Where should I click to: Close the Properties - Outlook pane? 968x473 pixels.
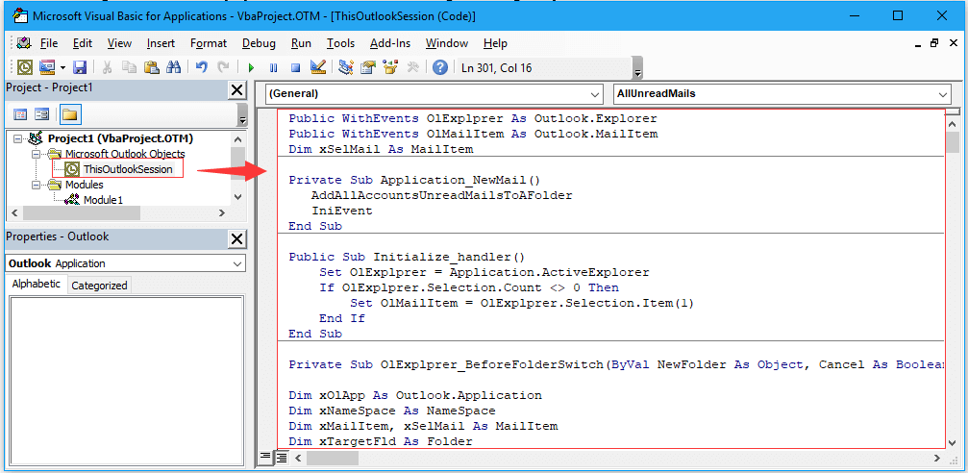click(x=236, y=239)
